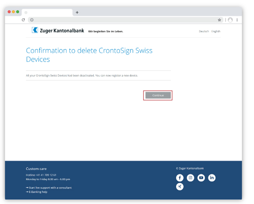
Task: Click the Zuger Kantonalbank logo
Action: [x=58, y=30]
